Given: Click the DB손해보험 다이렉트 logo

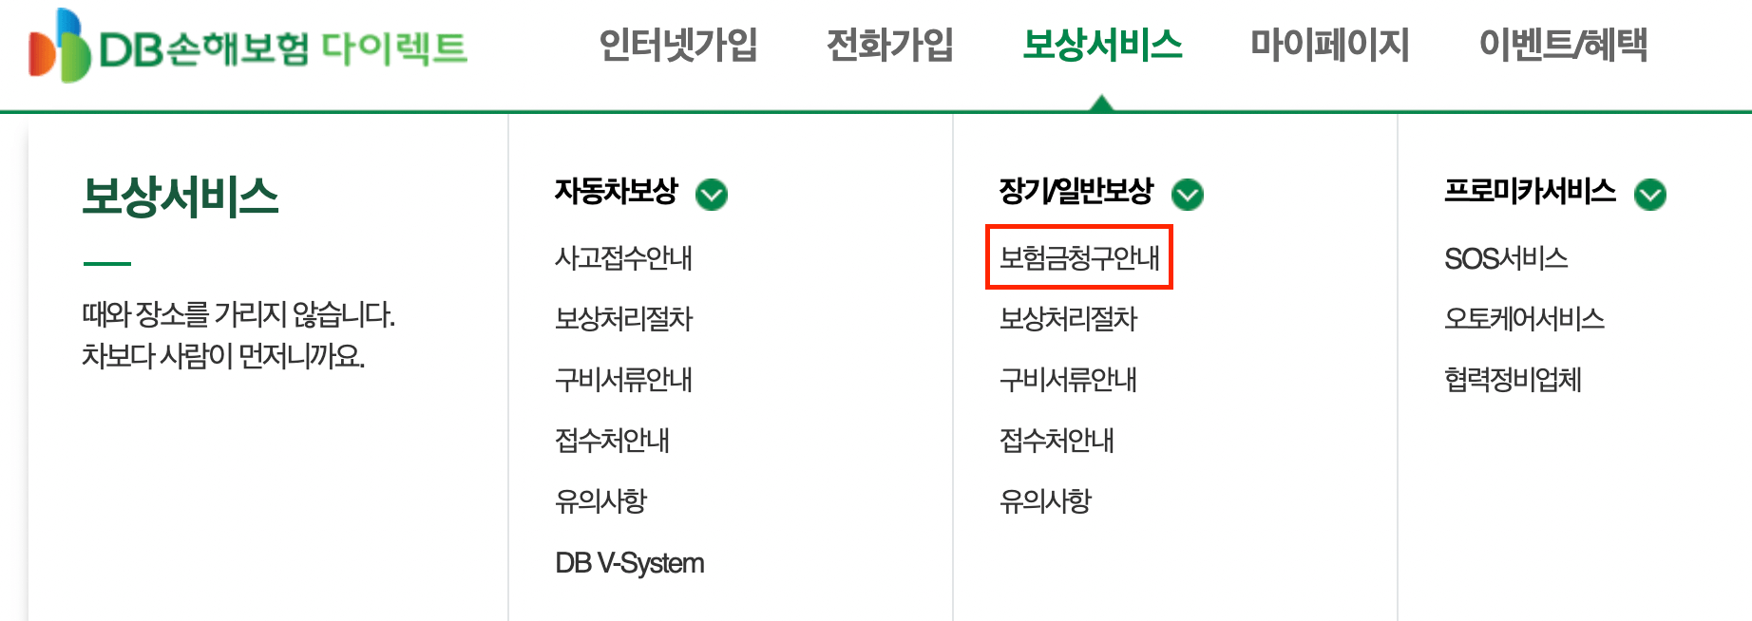Looking at the screenshot, I should (247, 46).
